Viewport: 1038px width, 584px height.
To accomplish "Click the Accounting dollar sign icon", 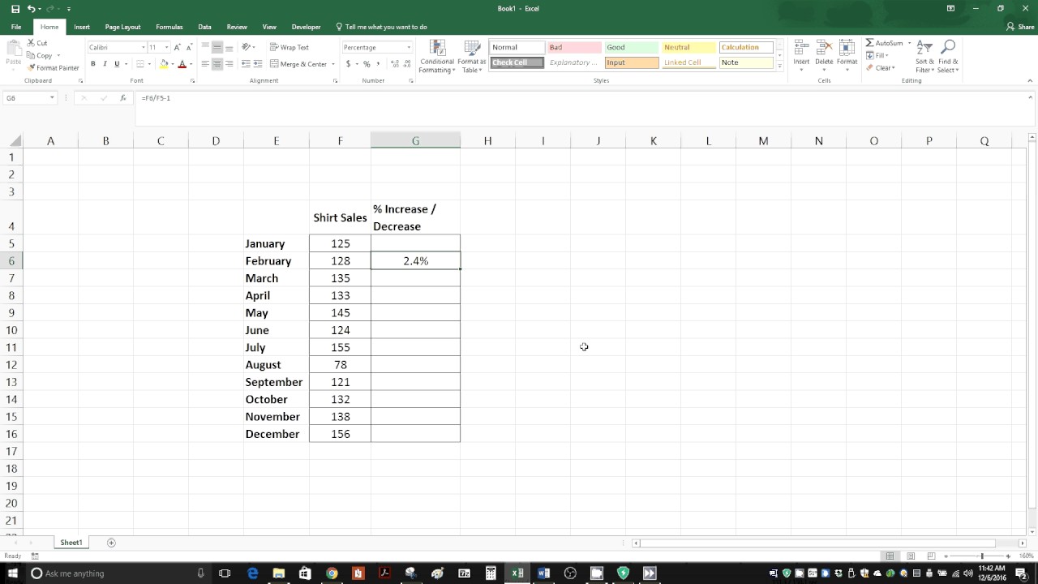I will [x=349, y=64].
